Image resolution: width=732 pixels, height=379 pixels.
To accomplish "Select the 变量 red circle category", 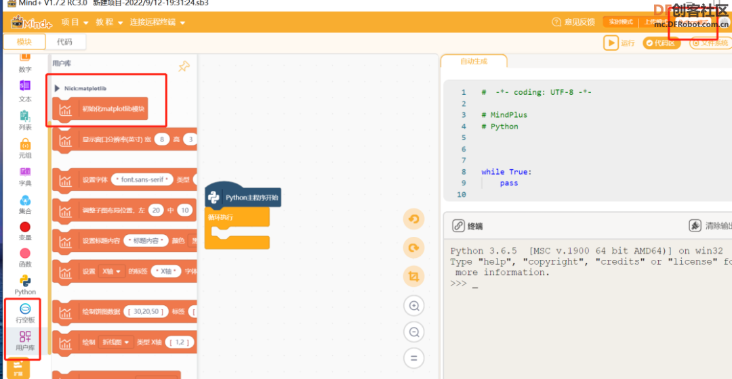I will coord(25,231).
